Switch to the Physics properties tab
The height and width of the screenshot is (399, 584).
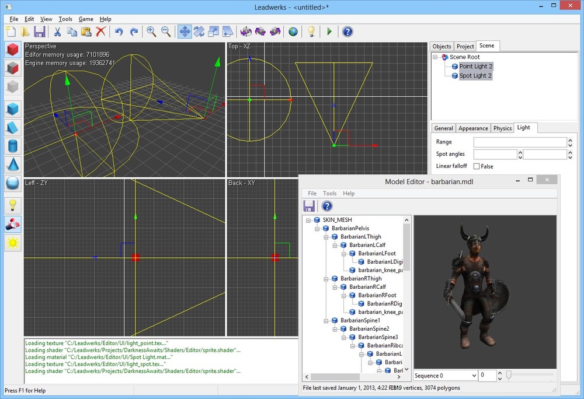(502, 128)
